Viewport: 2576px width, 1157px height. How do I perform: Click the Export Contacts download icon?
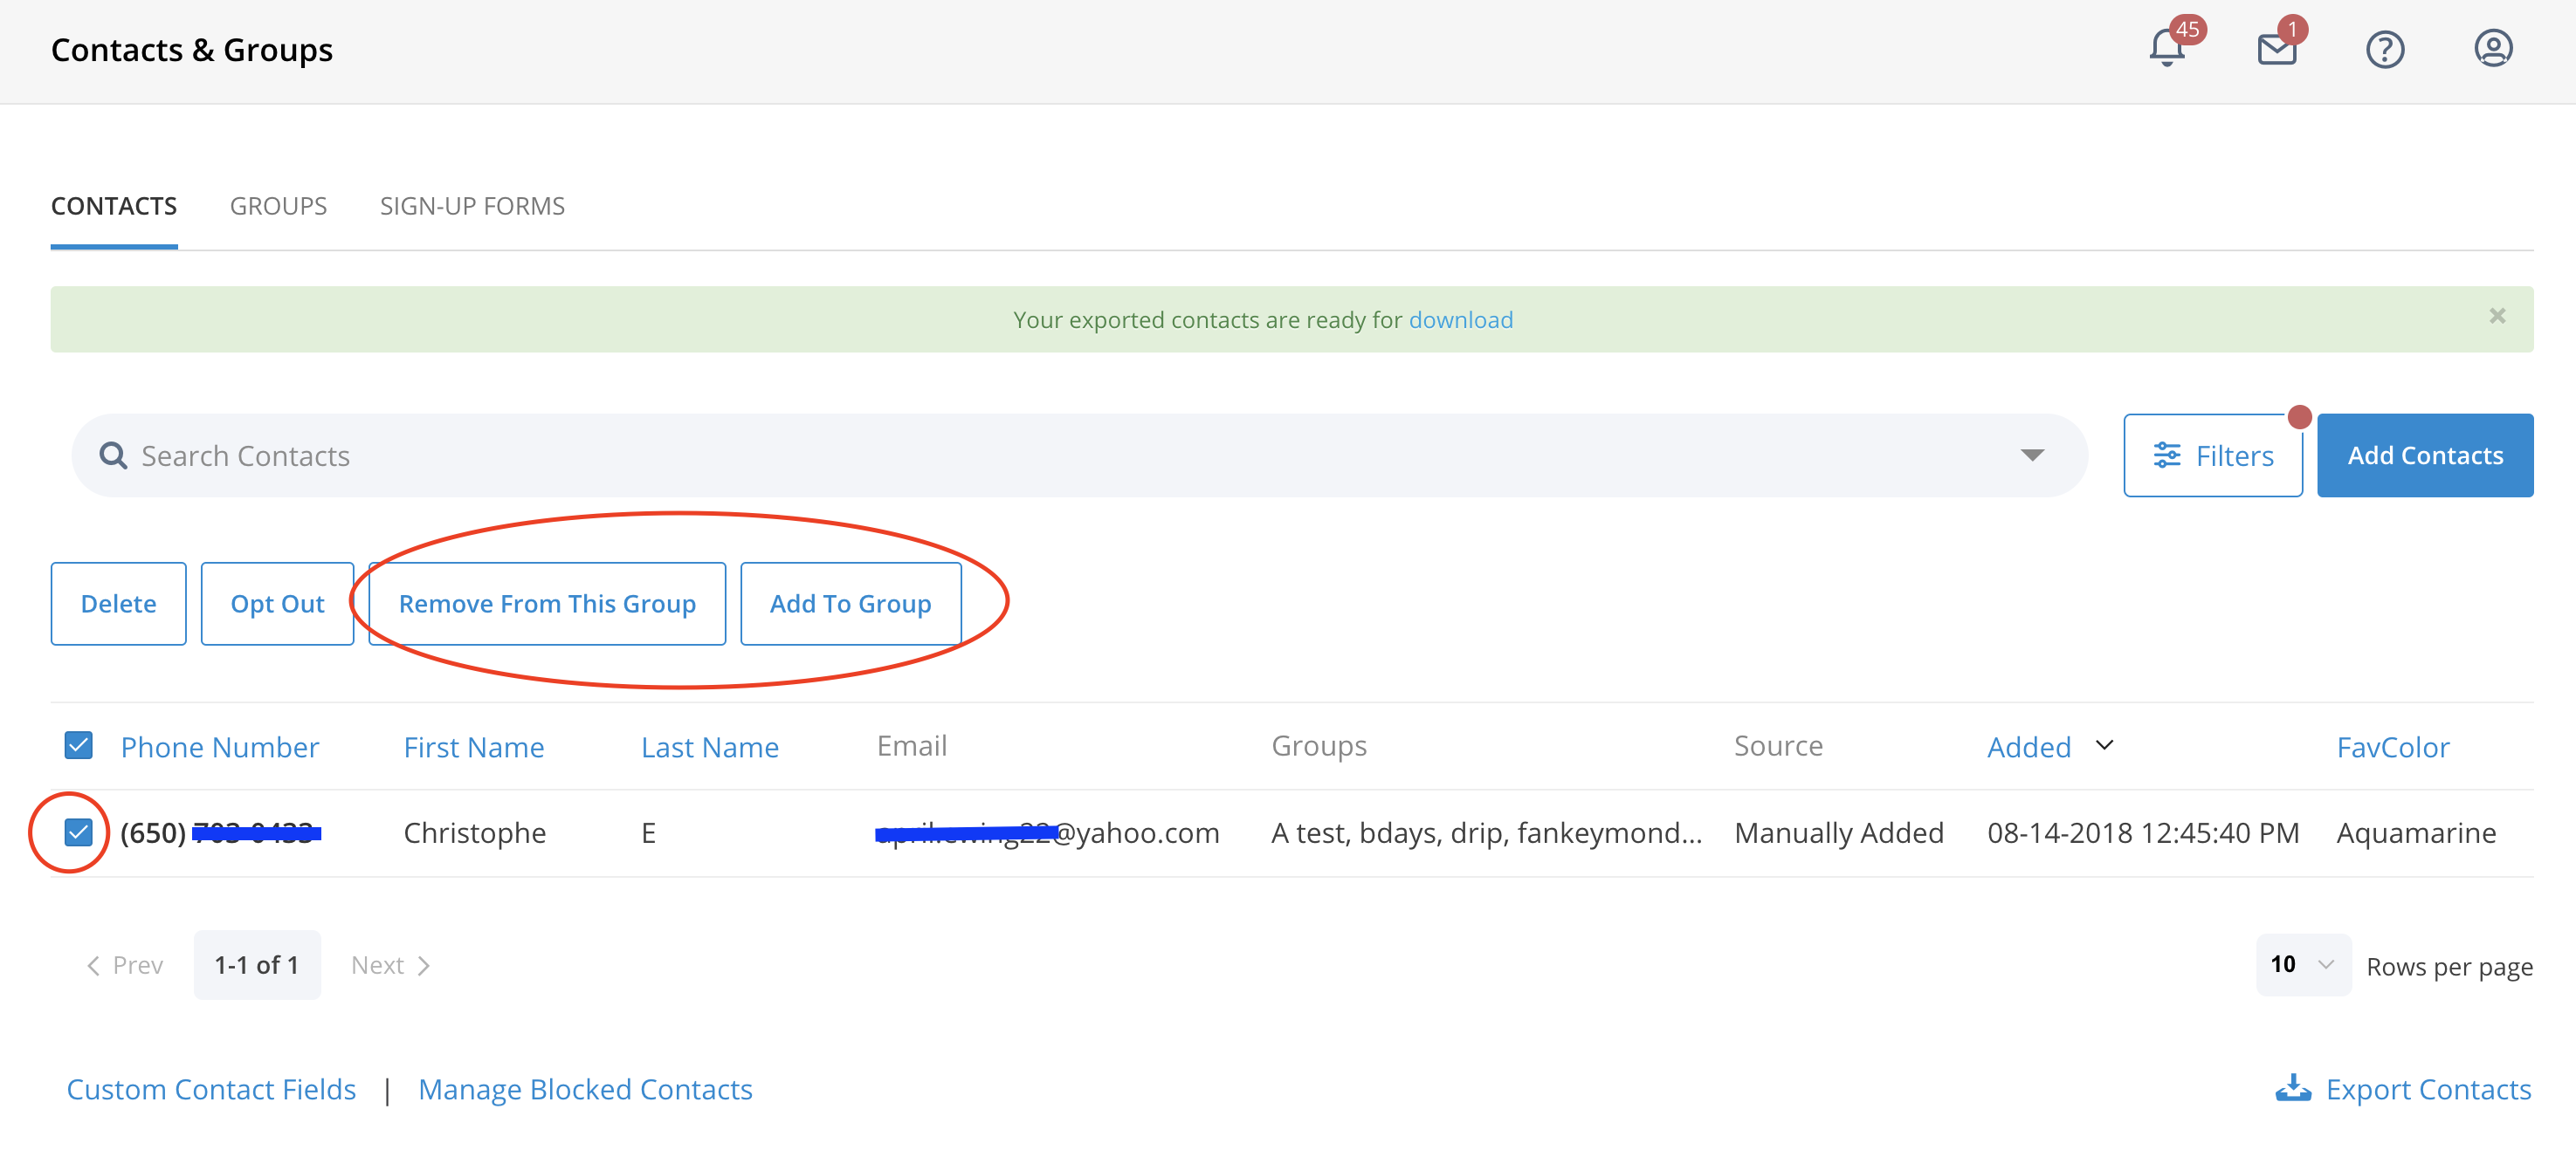point(2293,1088)
